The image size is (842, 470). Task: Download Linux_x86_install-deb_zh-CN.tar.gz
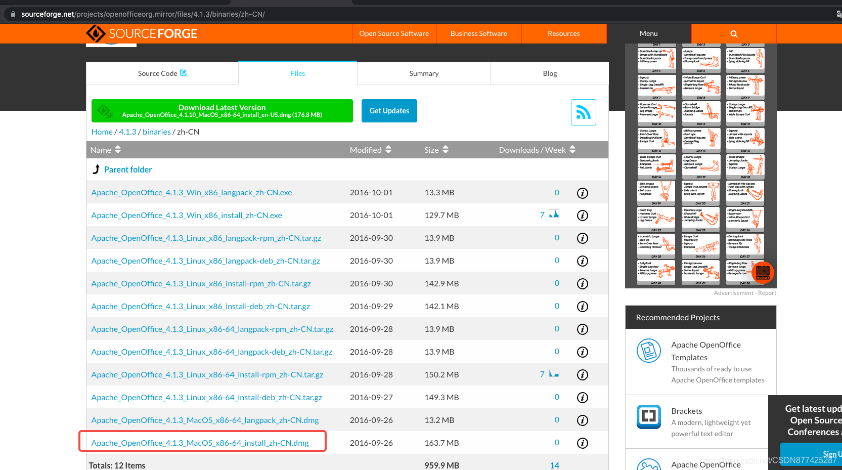(201, 306)
